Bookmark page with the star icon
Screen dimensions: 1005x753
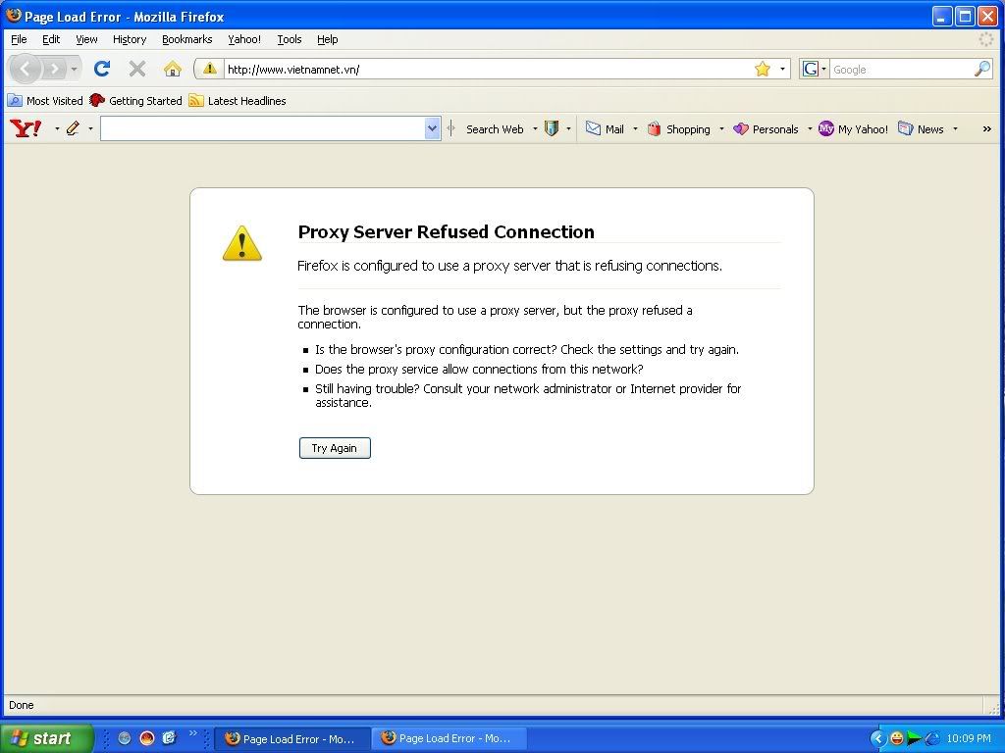pyautogui.click(x=763, y=69)
